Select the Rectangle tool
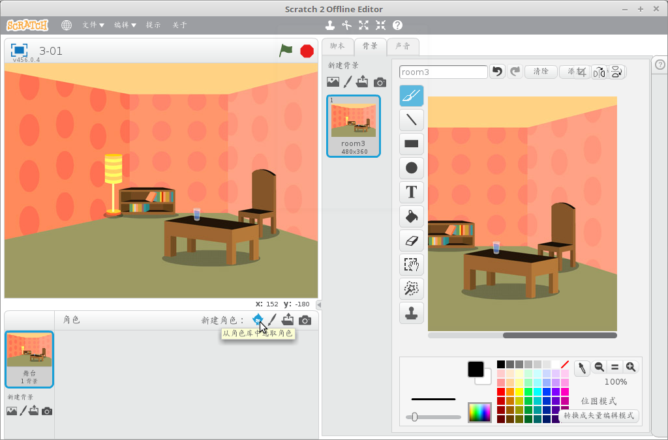 (411, 144)
